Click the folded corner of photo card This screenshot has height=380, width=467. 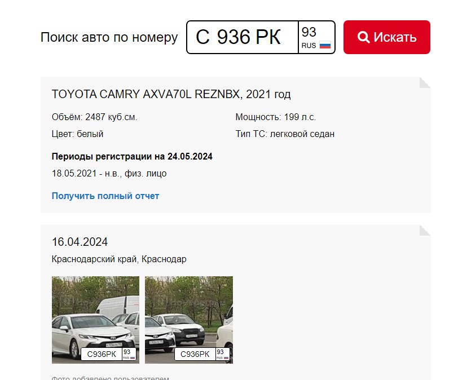pyautogui.click(x=425, y=230)
